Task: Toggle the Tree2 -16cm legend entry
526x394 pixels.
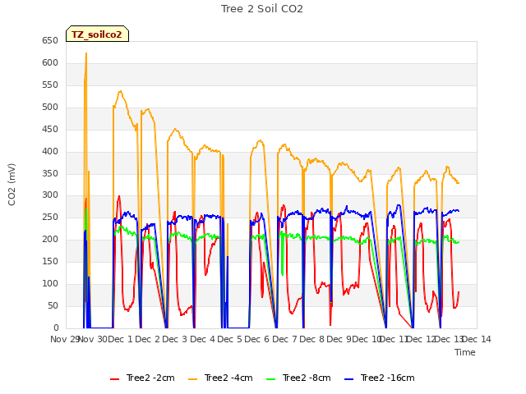Action: pyautogui.click(x=380, y=378)
